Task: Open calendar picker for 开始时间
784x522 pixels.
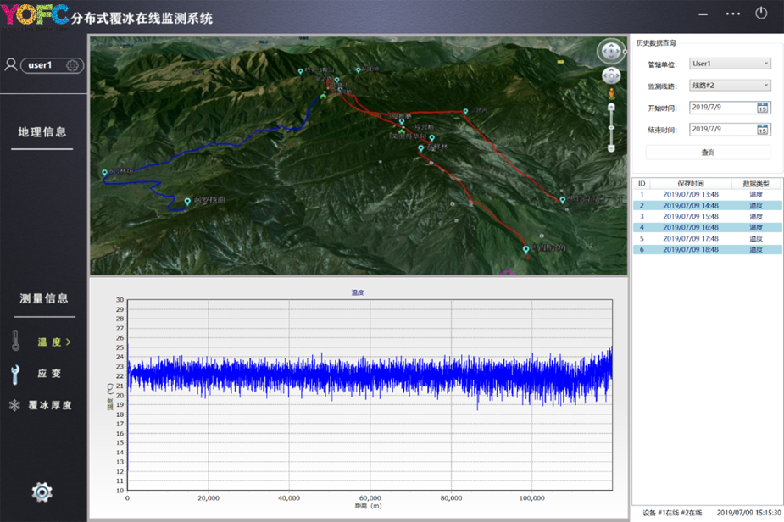Action: click(763, 108)
